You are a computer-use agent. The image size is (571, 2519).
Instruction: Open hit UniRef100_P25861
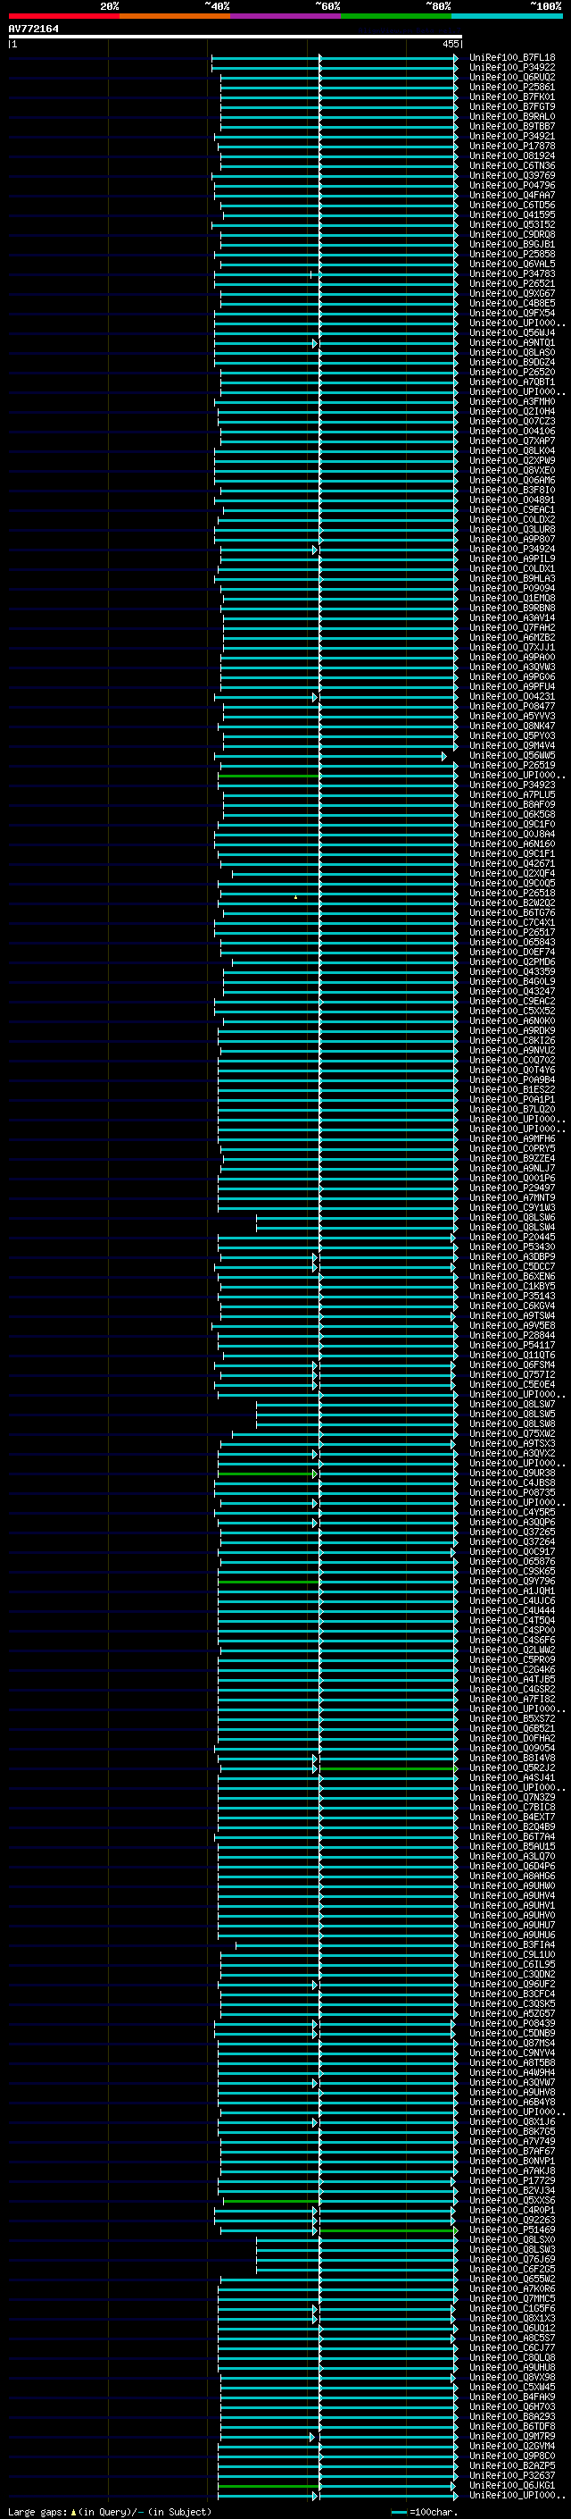(x=512, y=87)
